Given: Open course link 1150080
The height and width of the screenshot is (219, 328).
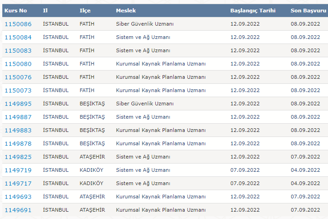Looking at the screenshot, I should click(18, 64).
